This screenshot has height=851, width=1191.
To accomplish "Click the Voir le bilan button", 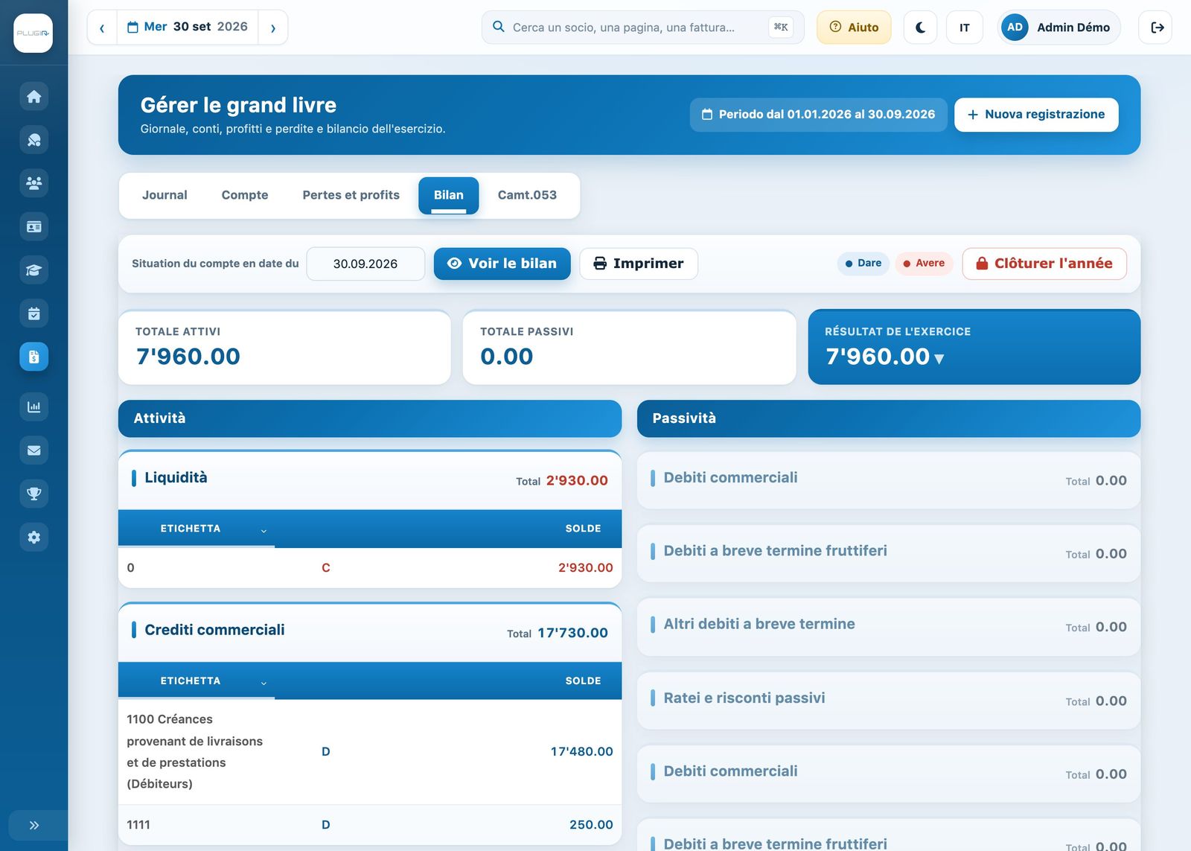I will point(502,264).
